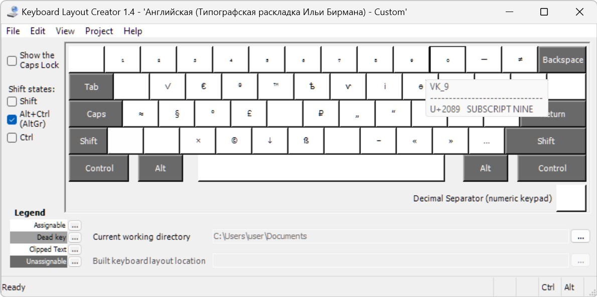Enable the Show the Caps Lock checkbox
Image resolution: width=597 pixels, height=297 pixels.
12,61
